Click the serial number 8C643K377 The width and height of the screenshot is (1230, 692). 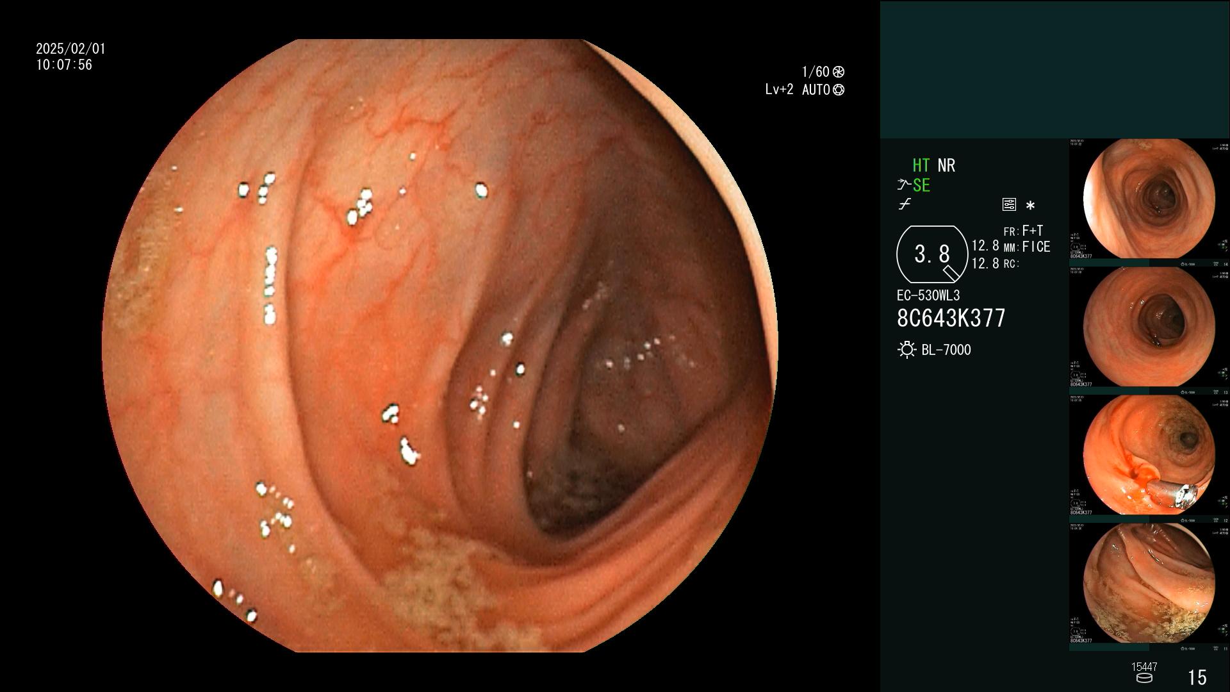951,318
